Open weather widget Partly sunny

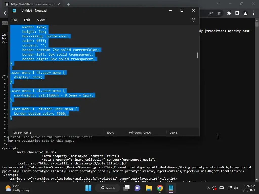click(17, 188)
